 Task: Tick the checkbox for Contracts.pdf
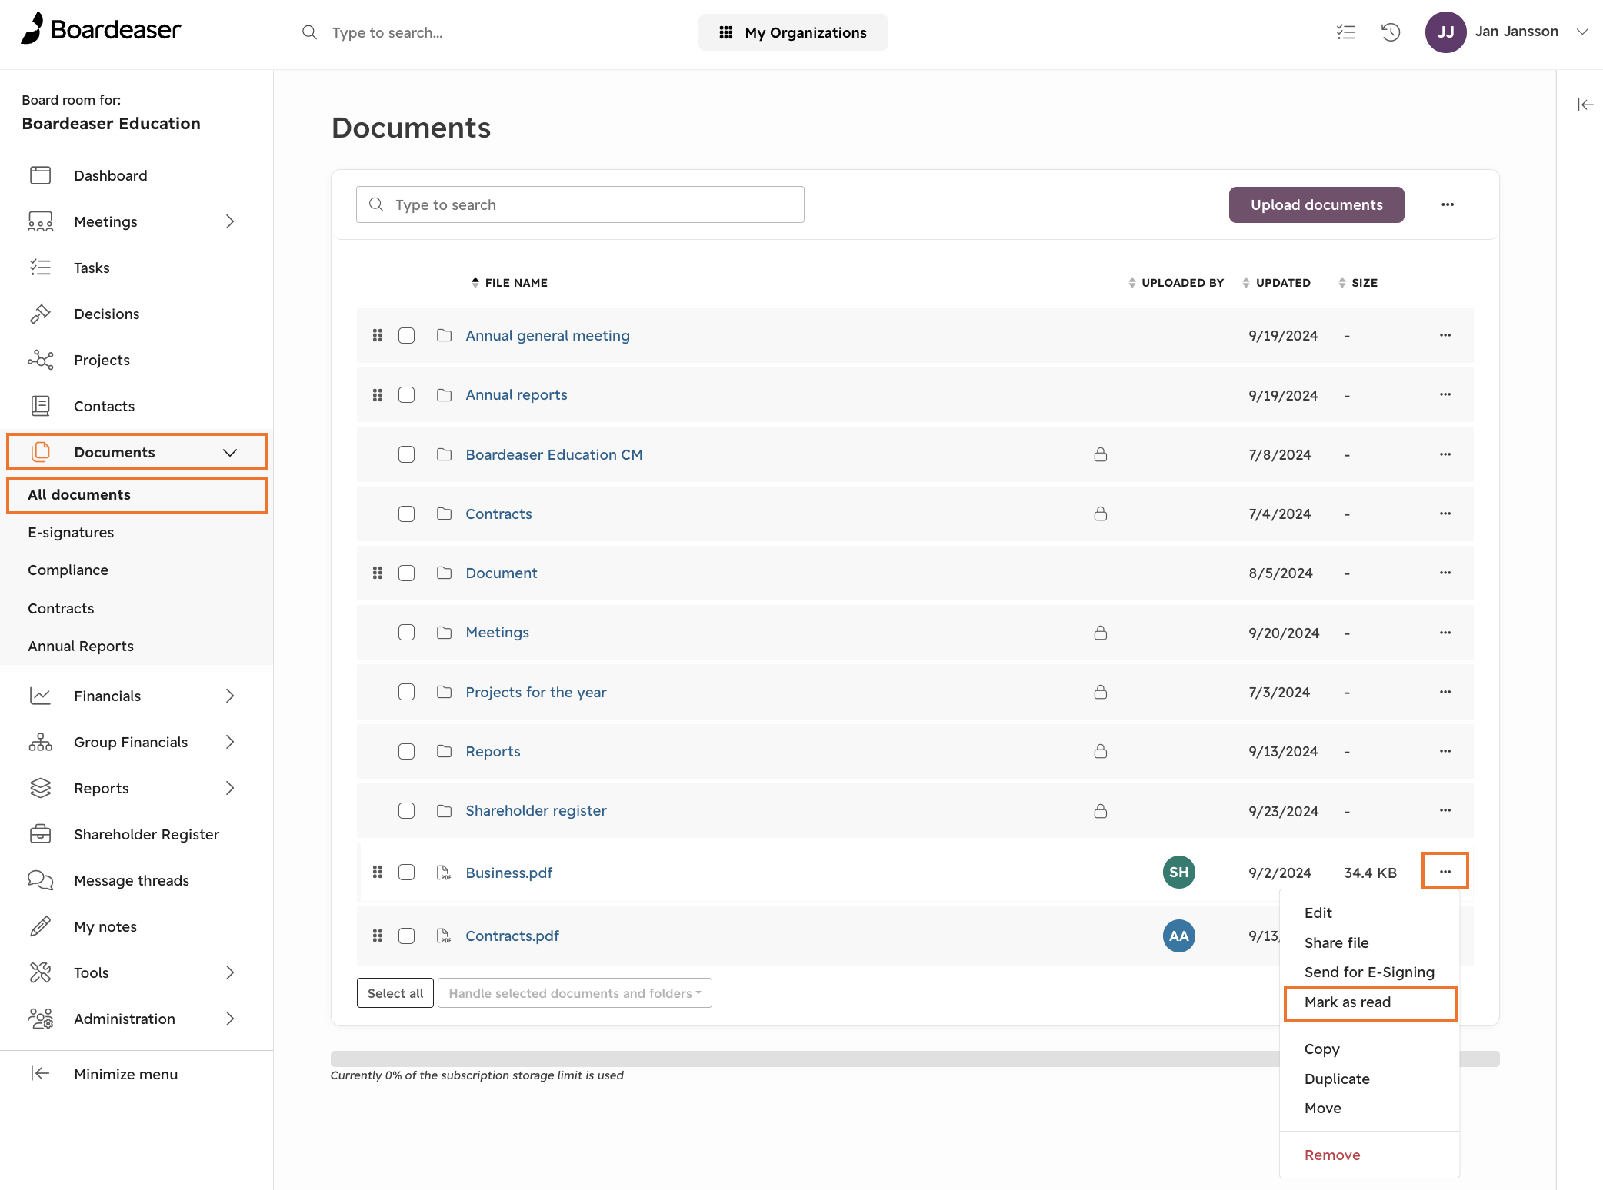click(407, 936)
